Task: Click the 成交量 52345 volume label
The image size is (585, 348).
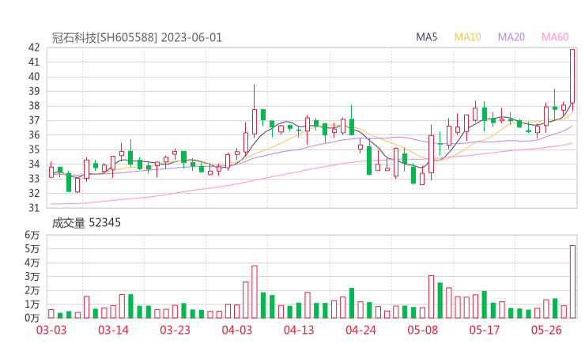Action: point(86,223)
